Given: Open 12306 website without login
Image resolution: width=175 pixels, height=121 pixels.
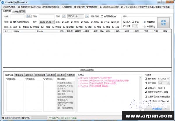Looking at the screenshot, I should point(29,7).
